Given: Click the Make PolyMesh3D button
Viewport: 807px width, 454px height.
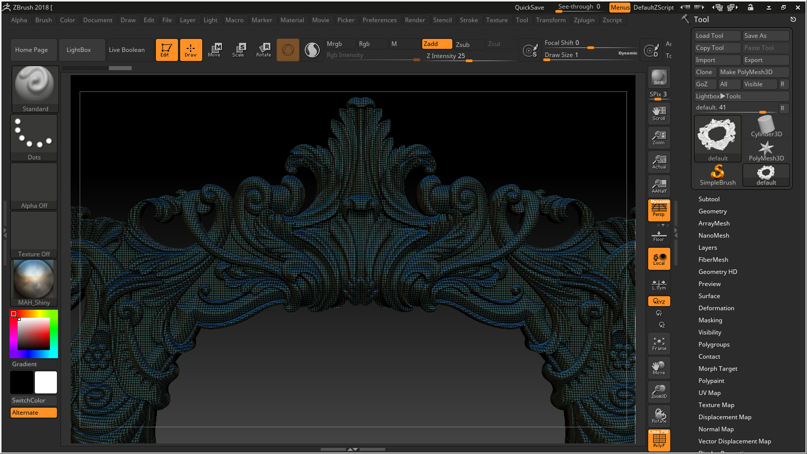Looking at the screenshot, I should click(753, 72).
